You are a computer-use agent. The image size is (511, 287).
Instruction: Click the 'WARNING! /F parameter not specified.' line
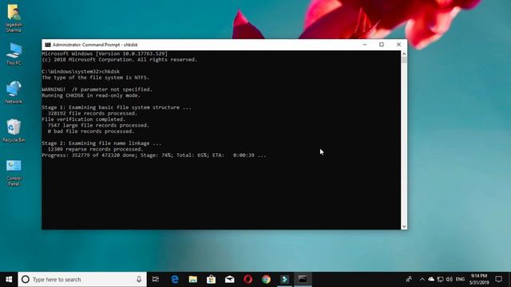click(97, 89)
